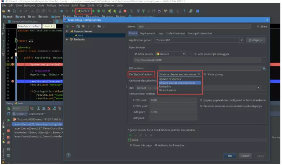Click the red Stop icon in the main toolbar
The image size is (282, 165).
pyautogui.click(x=125, y=11)
